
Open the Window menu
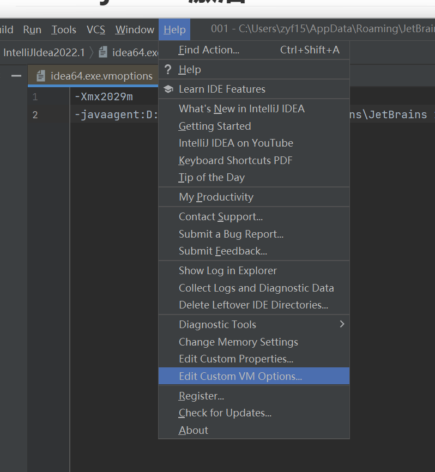point(135,30)
